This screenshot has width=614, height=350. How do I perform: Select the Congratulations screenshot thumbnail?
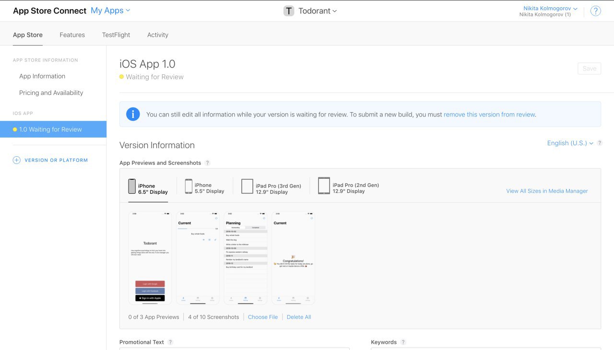click(293, 258)
